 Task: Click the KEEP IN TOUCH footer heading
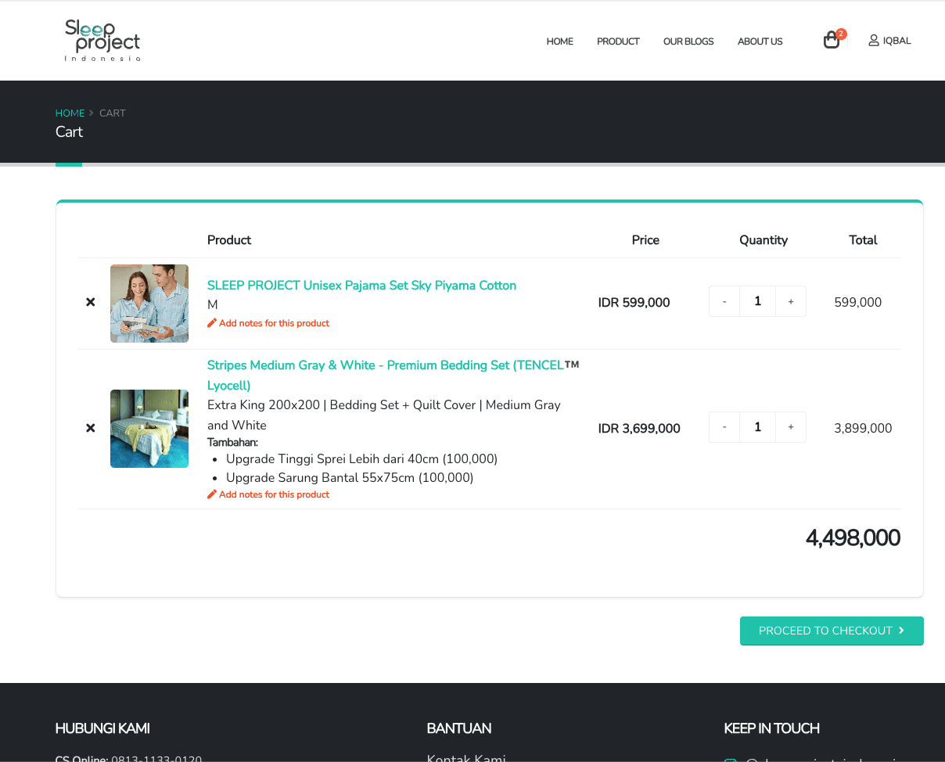(771, 728)
